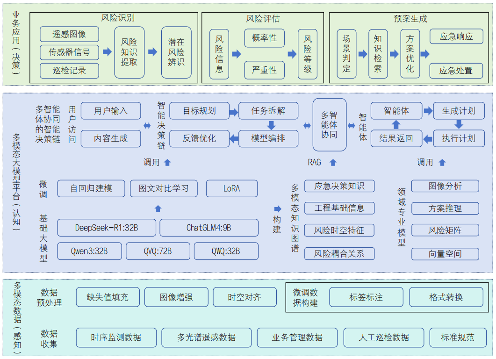Select the 图像增强 box
The image size is (496, 359).
(176, 297)
